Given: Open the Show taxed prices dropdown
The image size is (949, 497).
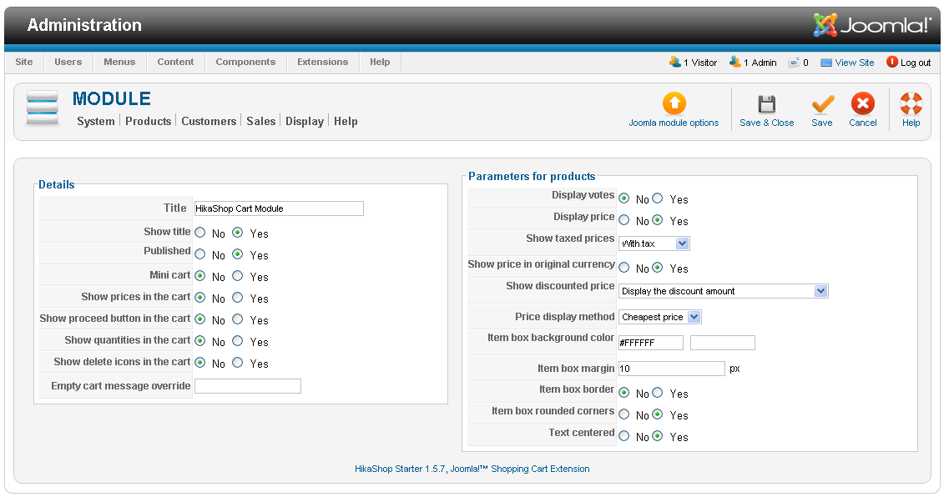Looking at the screenshot, I should pos(654,243).
